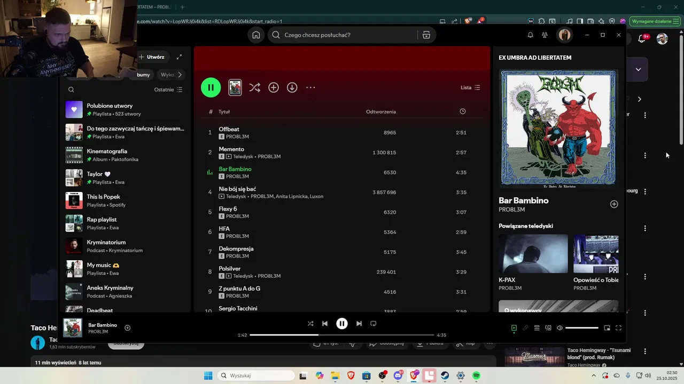
Task: Open the play queue icon
Action: 537,328
